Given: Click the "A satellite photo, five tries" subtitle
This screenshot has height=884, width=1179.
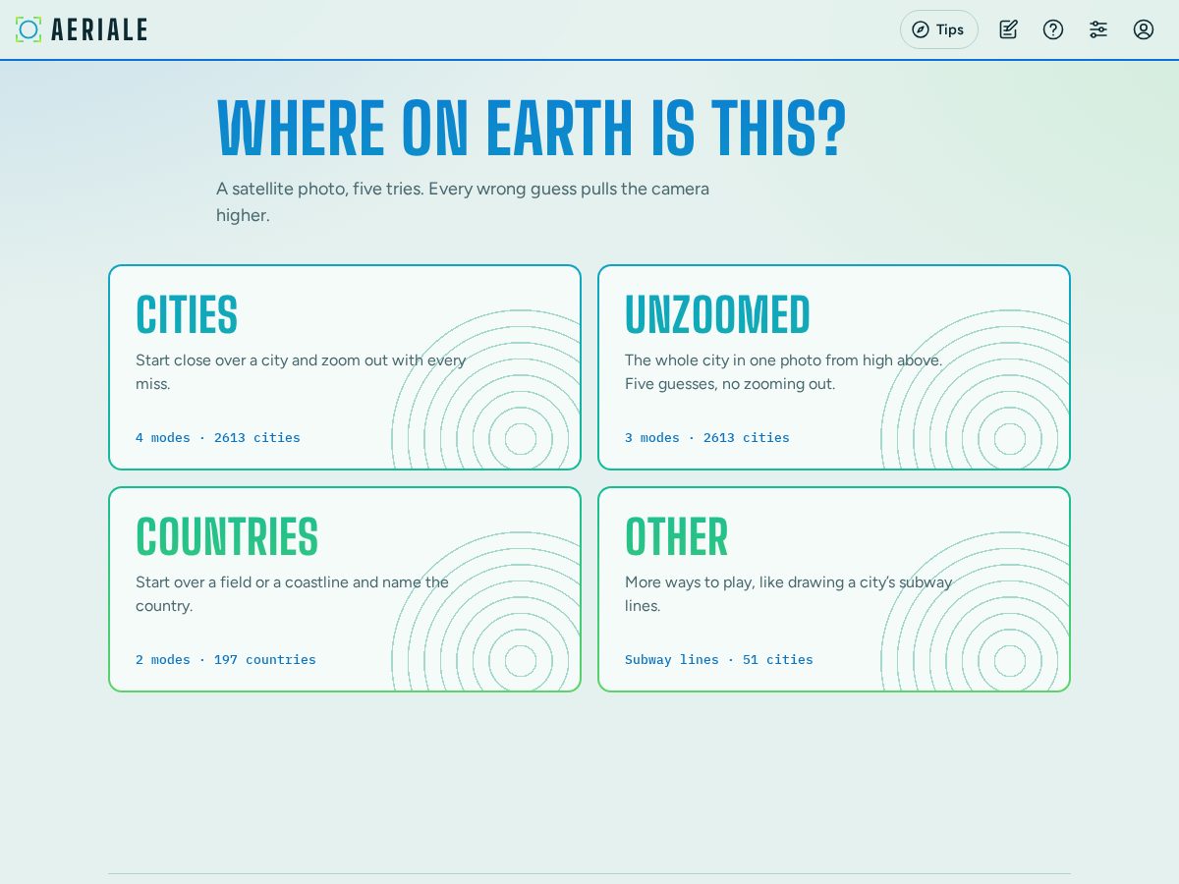Looking at the screenshot, I should 463,201.
